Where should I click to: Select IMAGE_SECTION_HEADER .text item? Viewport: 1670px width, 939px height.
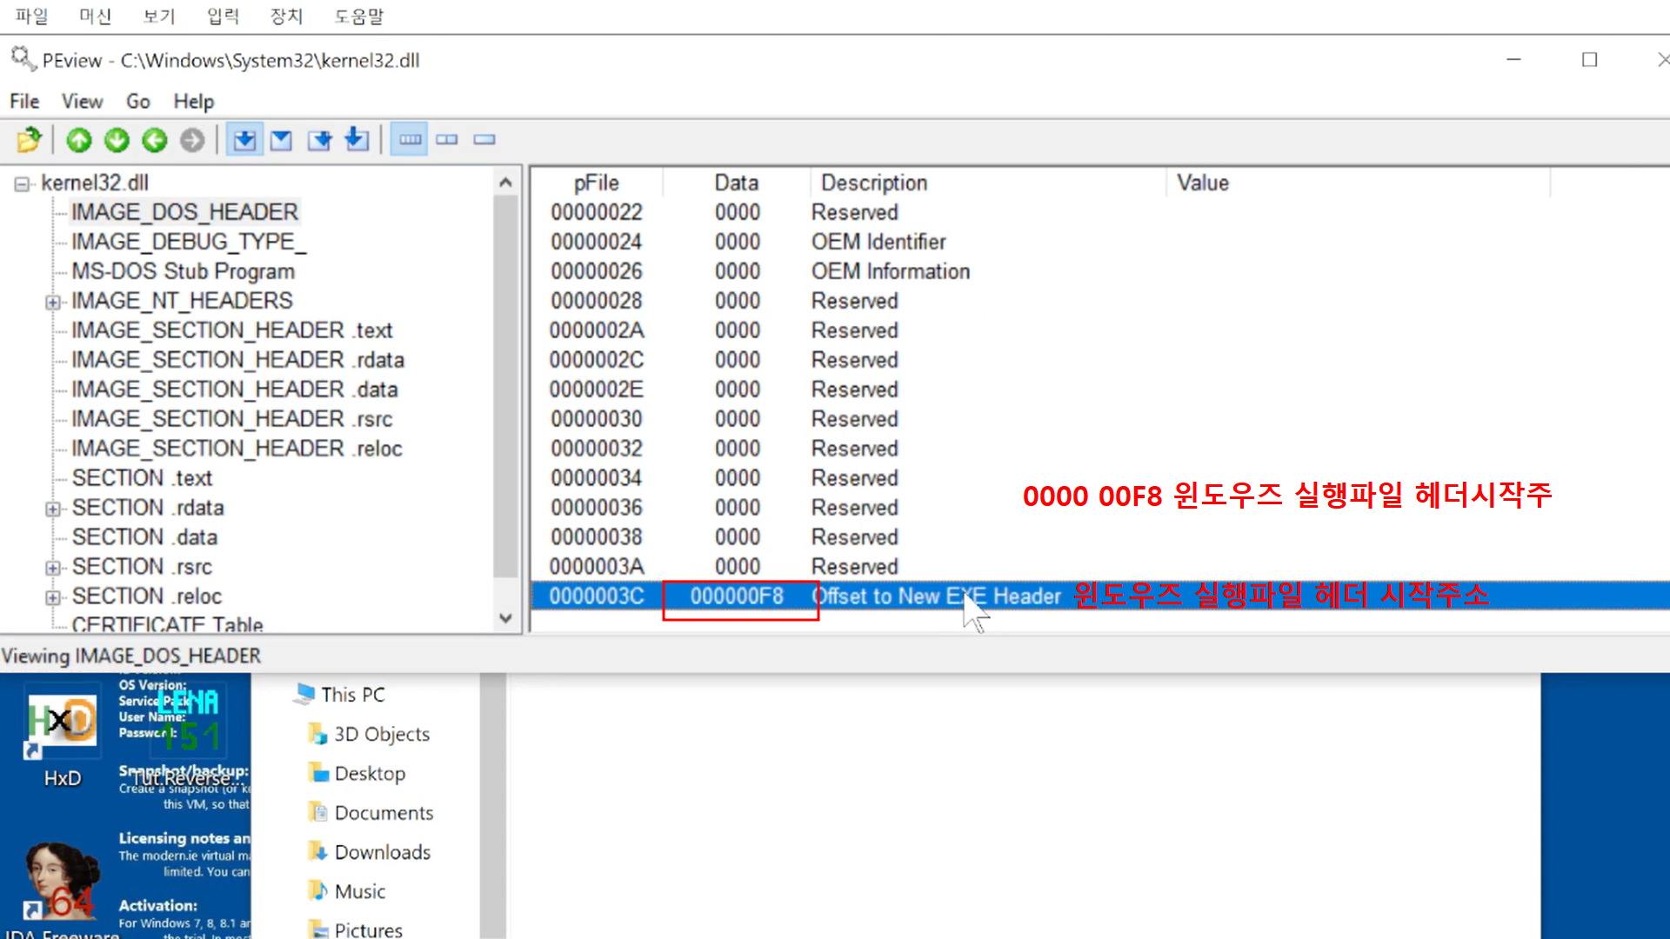click(231, 330)
